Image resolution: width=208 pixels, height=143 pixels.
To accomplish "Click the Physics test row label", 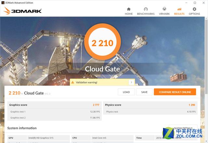I will click(x=112, y=112).
